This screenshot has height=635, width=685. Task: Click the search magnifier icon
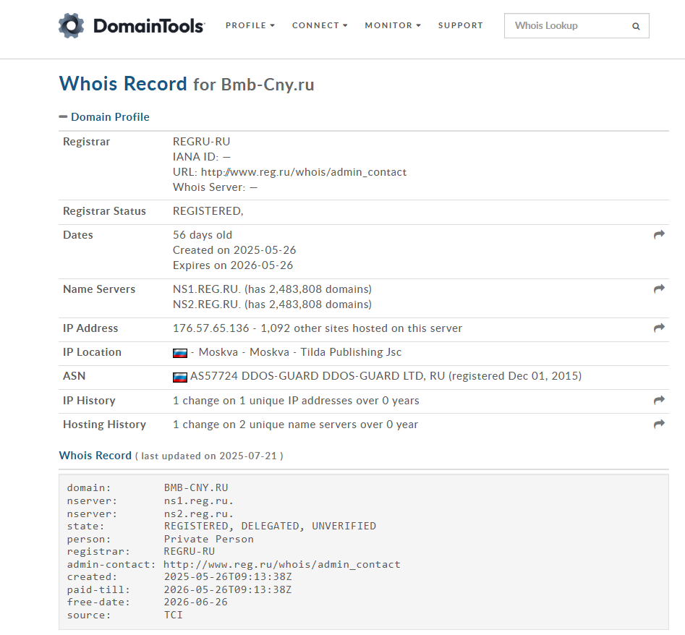click(x=636, y=26)
